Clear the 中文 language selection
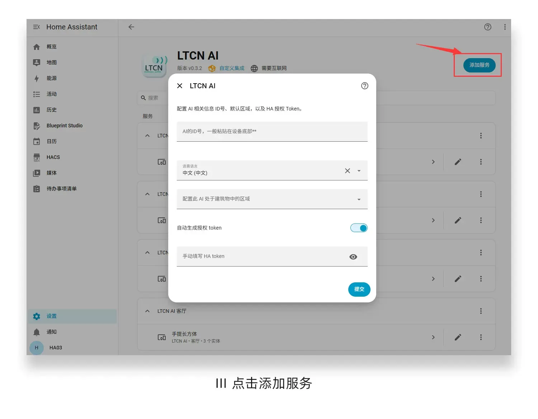This screenshot has width=538, height=419. click(x=347, y=171)
